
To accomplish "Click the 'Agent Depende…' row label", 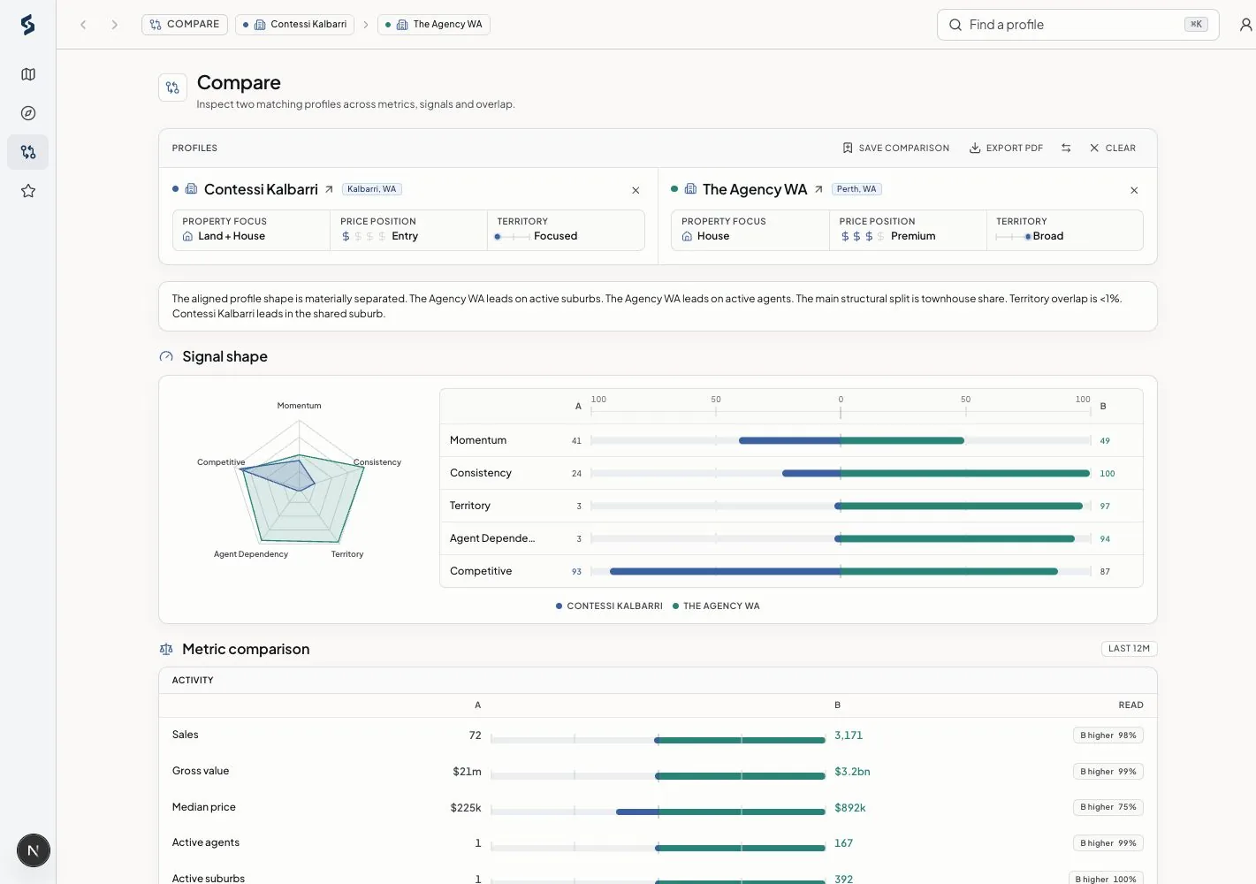I will (x=492, y=538).
